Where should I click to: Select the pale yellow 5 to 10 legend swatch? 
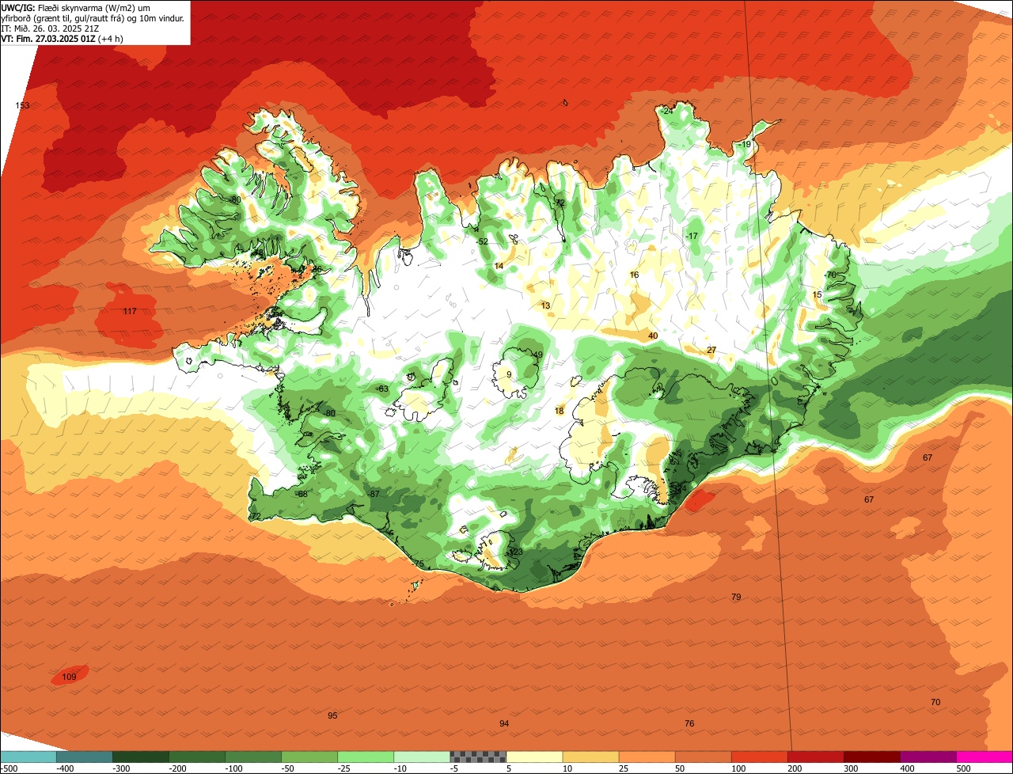click(534, 757)
